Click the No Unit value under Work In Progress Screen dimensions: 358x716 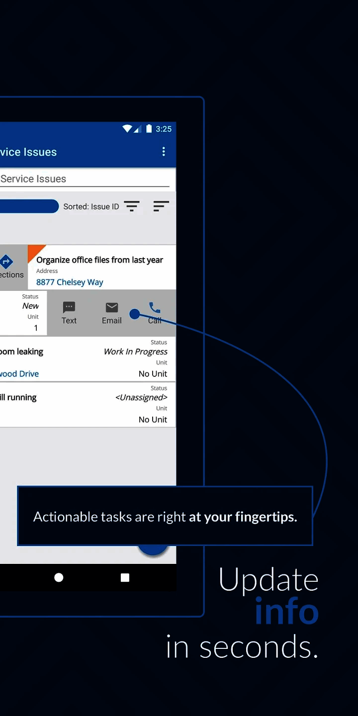(153, 373)
